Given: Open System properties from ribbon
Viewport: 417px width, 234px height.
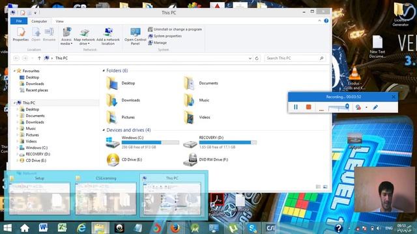Looking at the screenshot, I should [165, 36].
